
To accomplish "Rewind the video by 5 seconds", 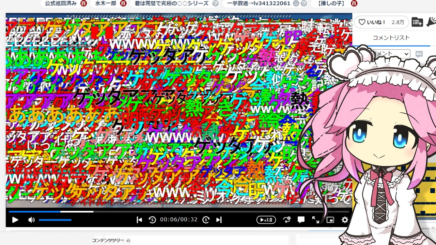I will (152, 220).
